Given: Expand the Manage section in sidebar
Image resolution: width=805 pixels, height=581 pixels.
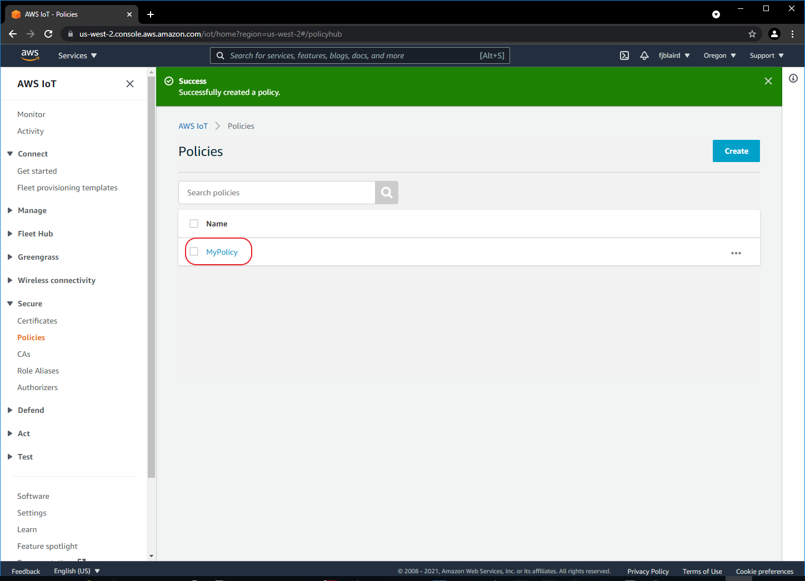Looking at the screenshot, I should tap(32, 210).
